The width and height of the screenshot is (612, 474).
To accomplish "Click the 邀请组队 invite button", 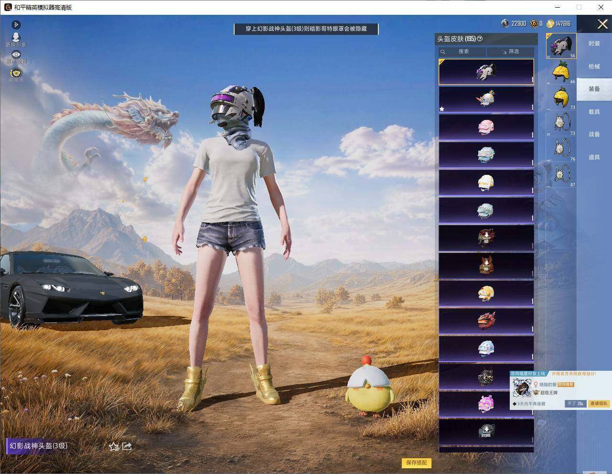I will (x=599, y=404).
